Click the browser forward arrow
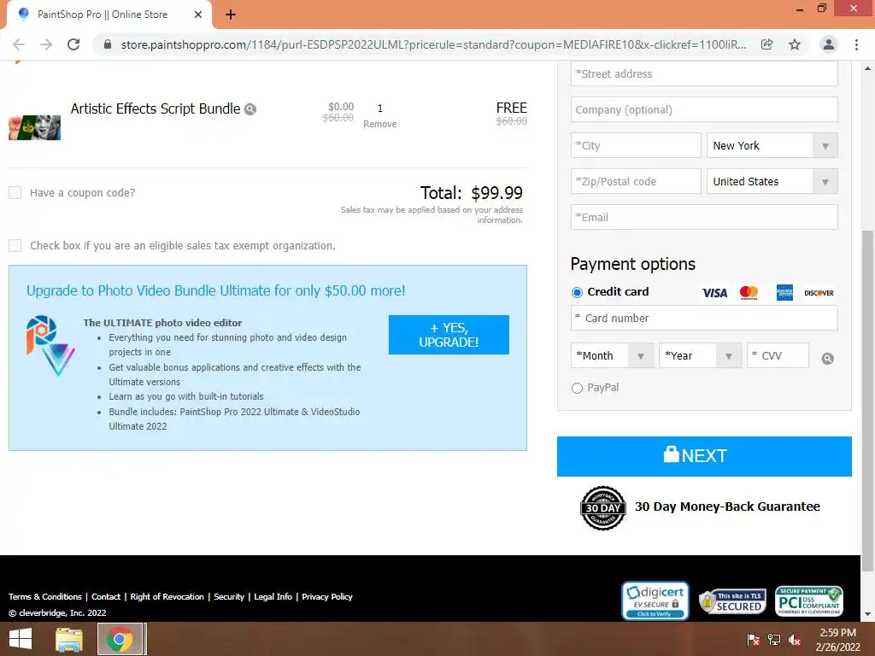This screenshot has width=875, height=656. [x=46, y=44]
